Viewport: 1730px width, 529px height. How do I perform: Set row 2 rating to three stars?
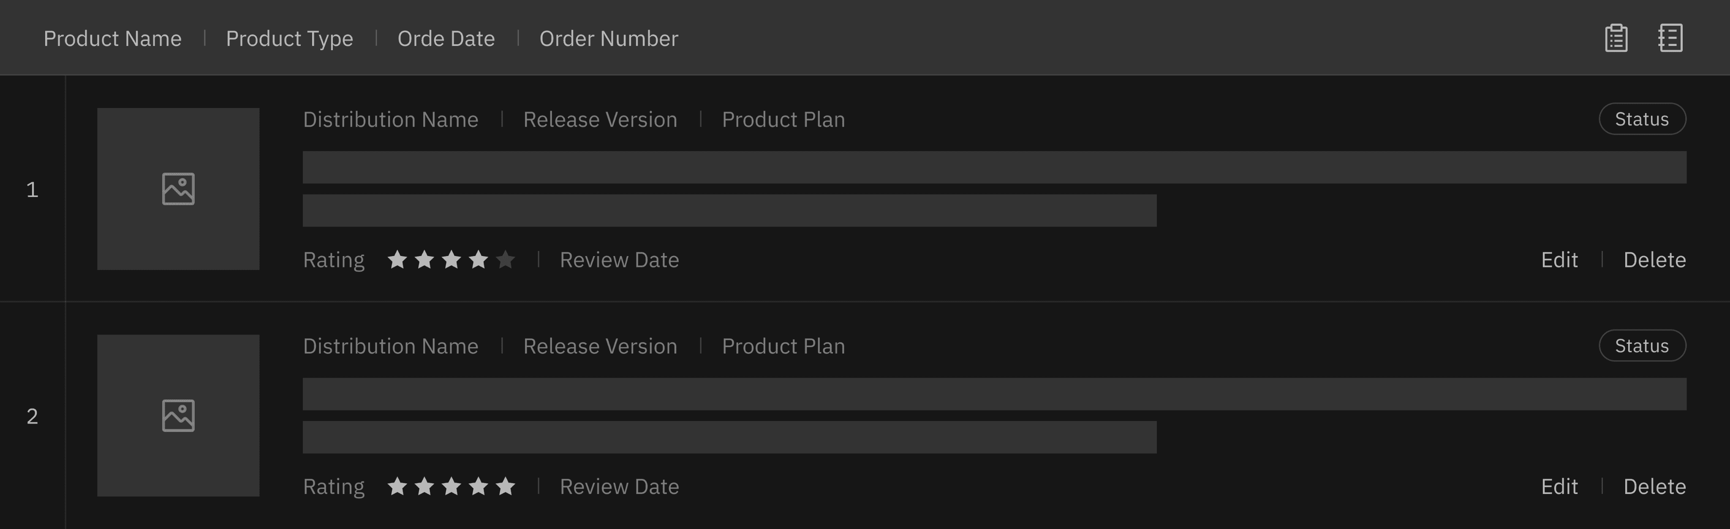click(452, 486)
